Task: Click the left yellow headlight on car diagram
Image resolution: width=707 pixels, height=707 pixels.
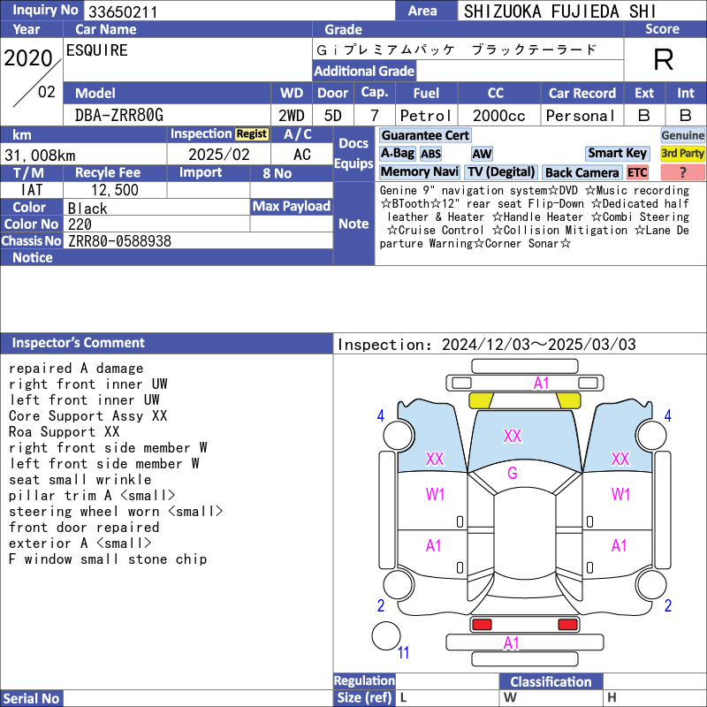Action: 481,400
